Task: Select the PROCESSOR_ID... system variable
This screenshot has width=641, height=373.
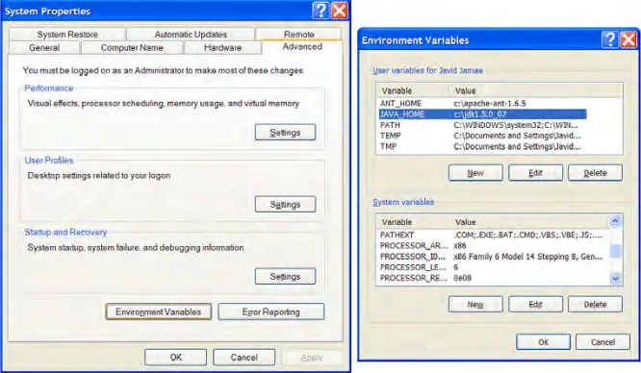Action: pos(494,257)
